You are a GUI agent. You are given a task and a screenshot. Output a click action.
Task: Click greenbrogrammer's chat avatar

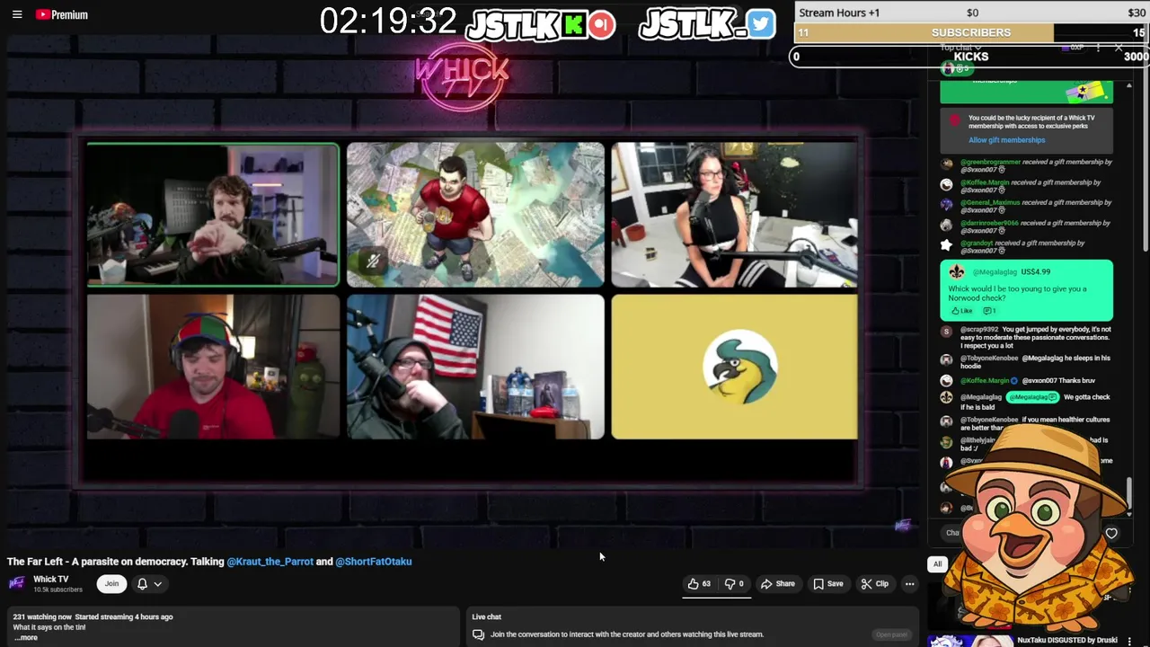(946, 164)
